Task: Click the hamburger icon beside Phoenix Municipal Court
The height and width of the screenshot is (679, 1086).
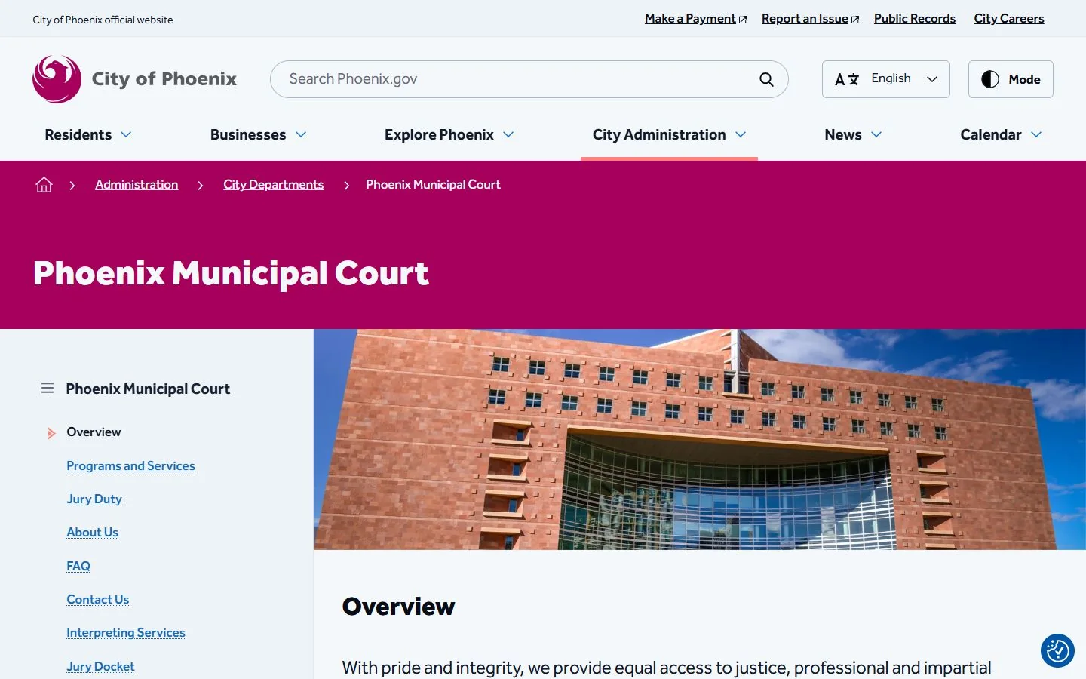Action: 48,388
